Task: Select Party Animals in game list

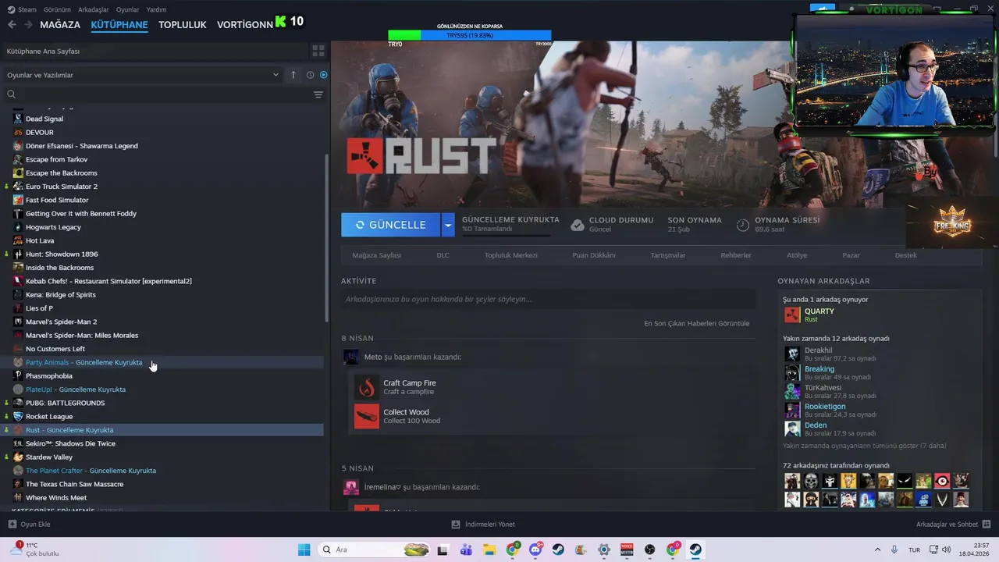Action: (x=162, y=362)
